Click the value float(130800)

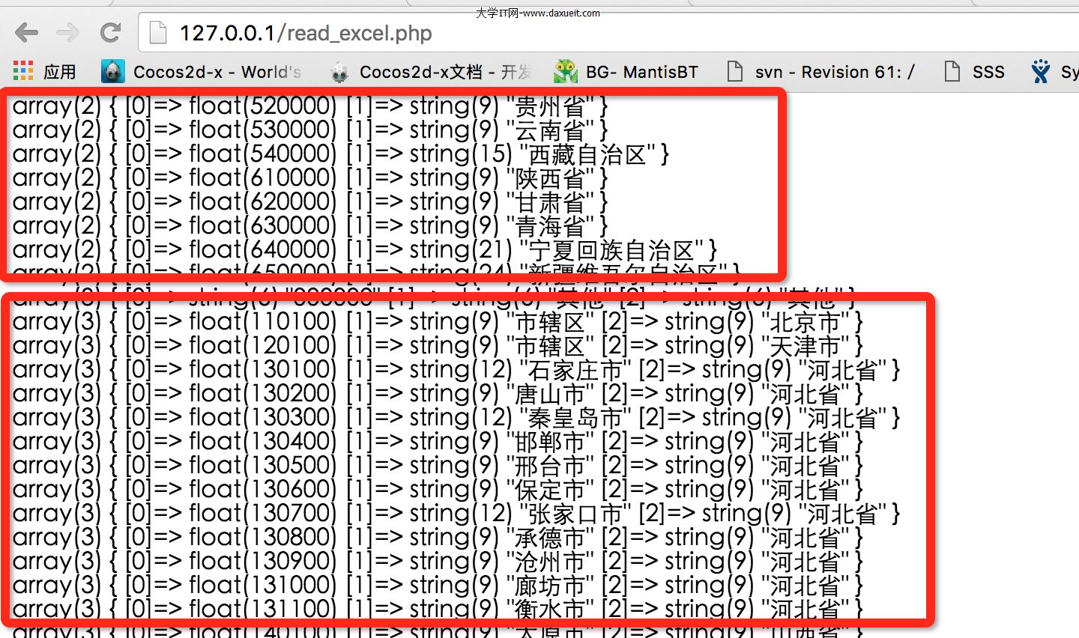point(262,537)
